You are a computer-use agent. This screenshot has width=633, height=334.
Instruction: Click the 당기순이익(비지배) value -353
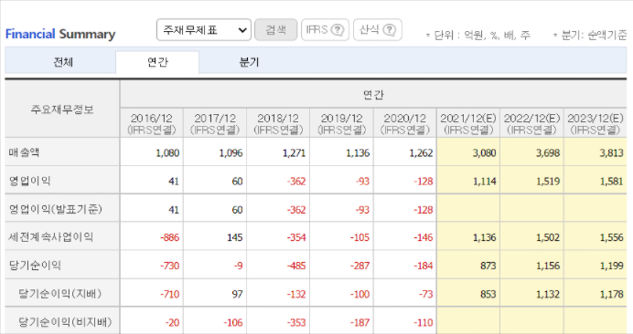[296, 323]
